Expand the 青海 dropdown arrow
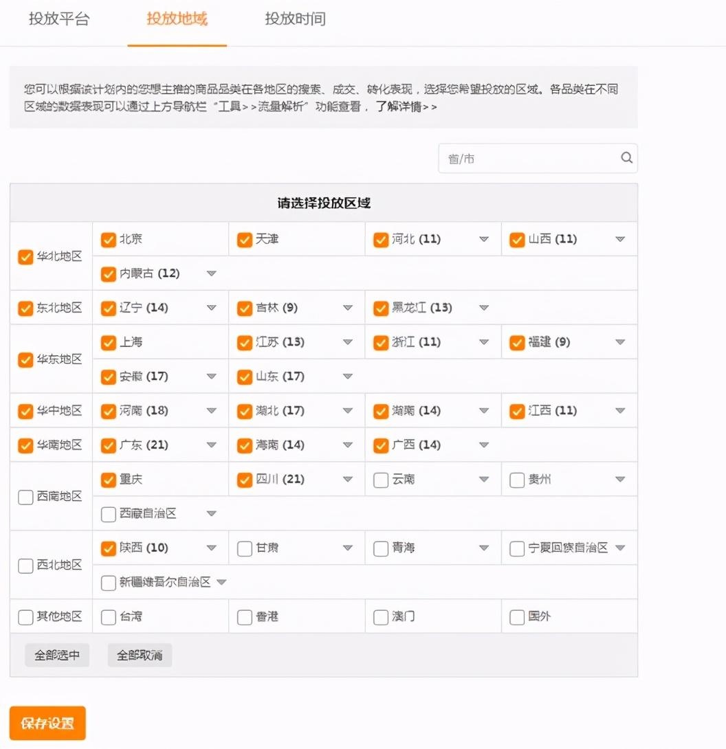The image size is (726, 749). (x=484, y=548)
